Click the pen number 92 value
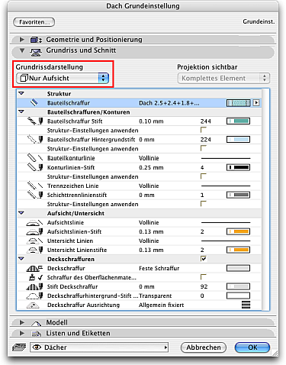 click(204, 287)
